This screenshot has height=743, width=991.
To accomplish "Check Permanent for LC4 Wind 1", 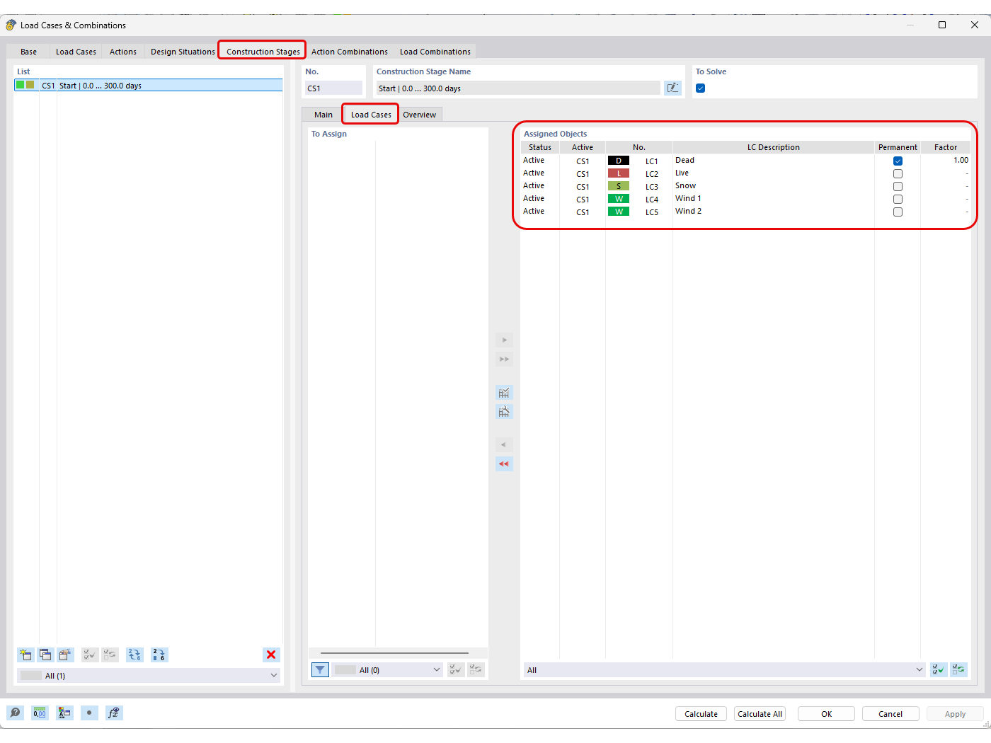I will (898, 199).
